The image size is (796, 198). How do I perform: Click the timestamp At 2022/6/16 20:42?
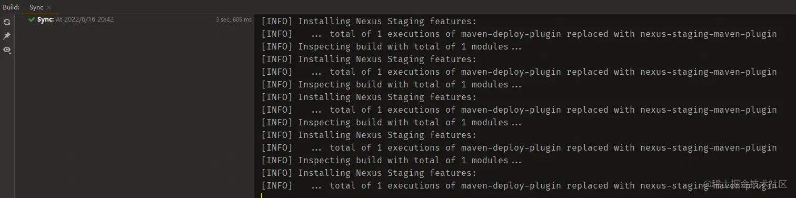tap(85, 19)
